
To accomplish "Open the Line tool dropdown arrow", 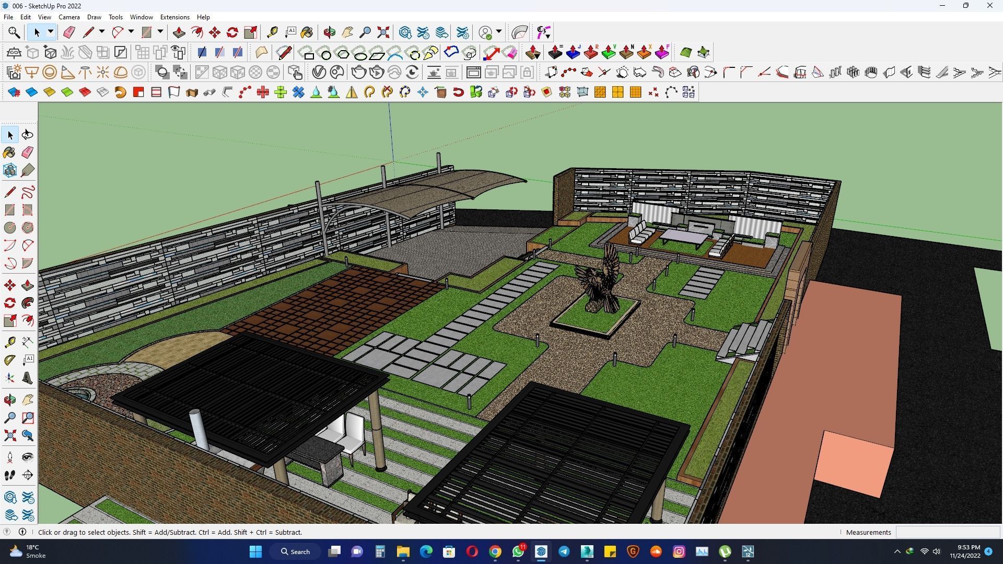I will coord(102,32).
